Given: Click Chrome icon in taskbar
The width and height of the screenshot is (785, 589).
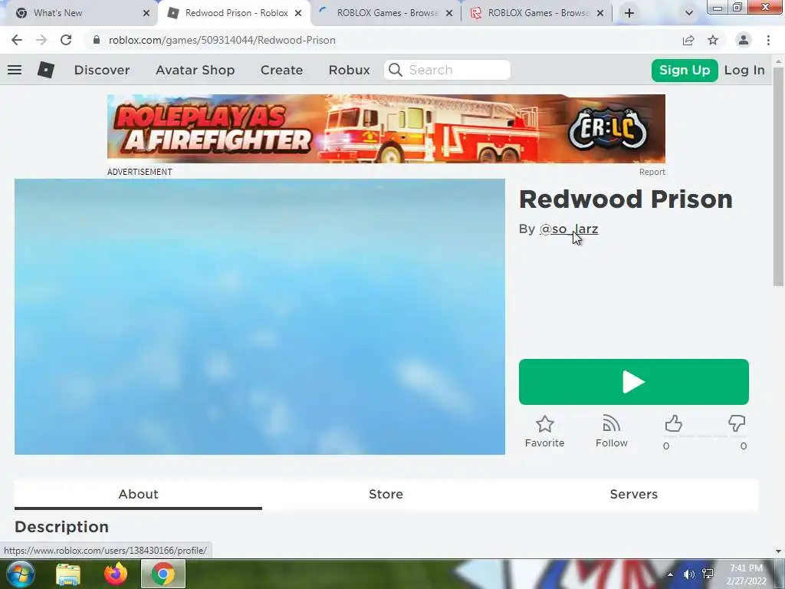Looking at the screenshot, I should [163, 574].
